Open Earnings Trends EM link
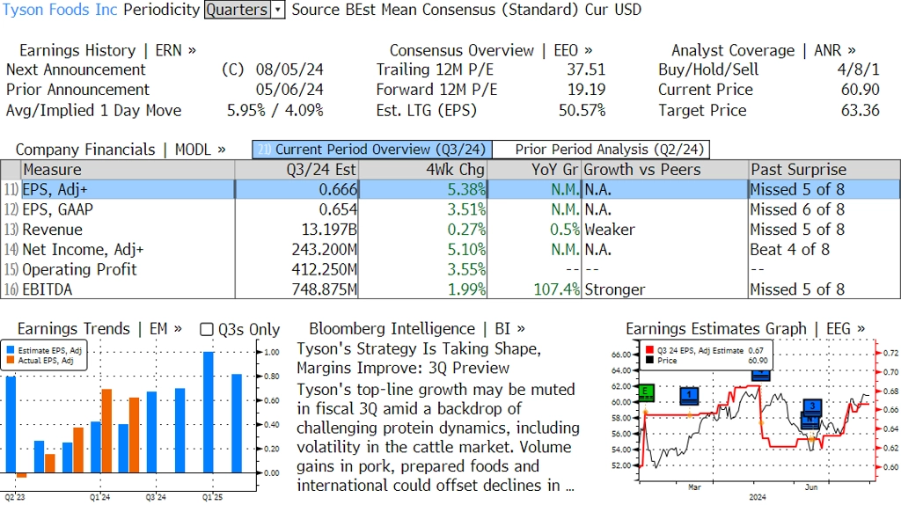This screenshot has height=505, width=901. click(x=99, y=329)
